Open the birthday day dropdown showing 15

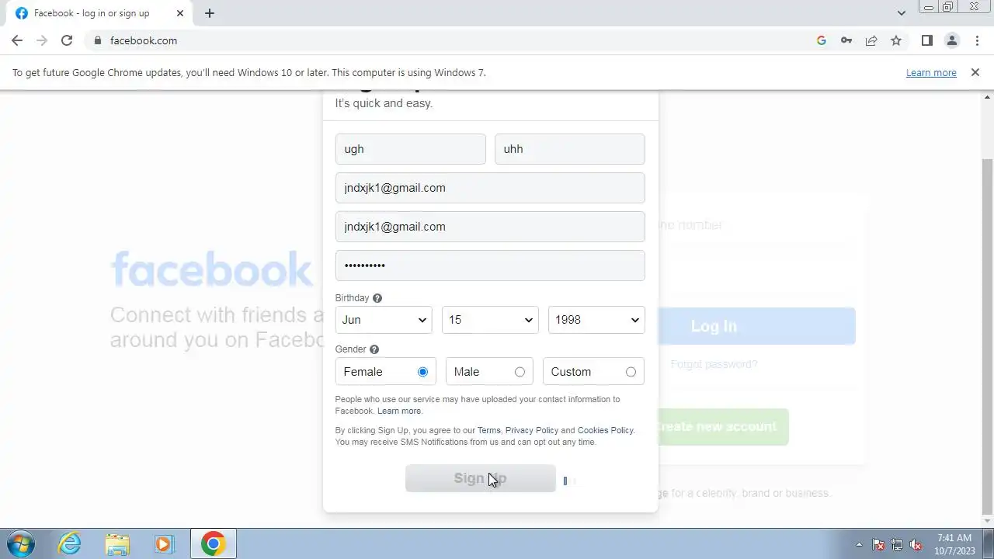(490, 320)
